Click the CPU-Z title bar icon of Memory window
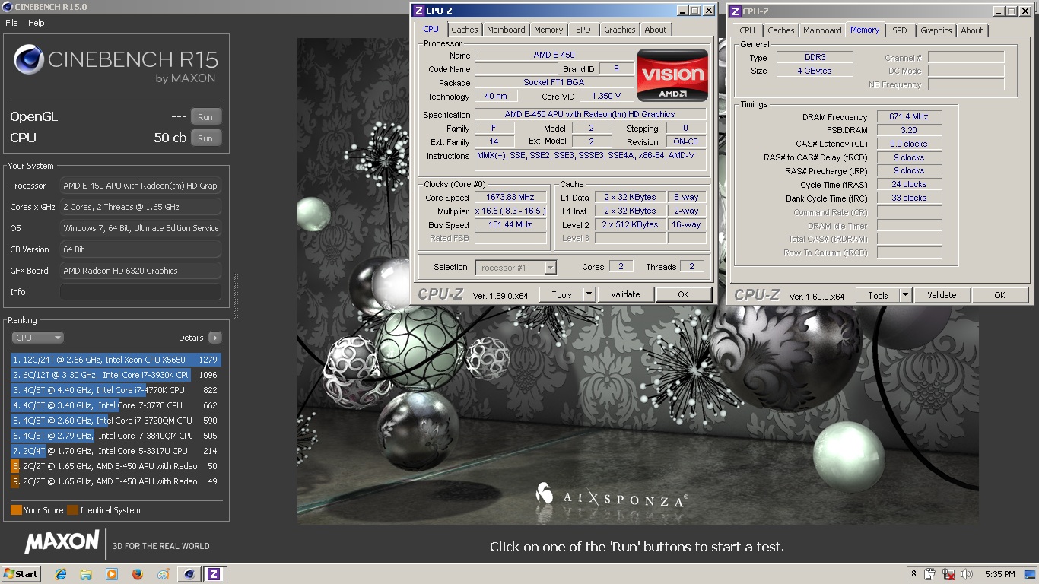1039x584 pixels. pos(735,11)
